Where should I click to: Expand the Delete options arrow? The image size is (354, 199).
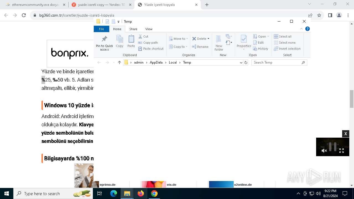click(x=208, y=39)
